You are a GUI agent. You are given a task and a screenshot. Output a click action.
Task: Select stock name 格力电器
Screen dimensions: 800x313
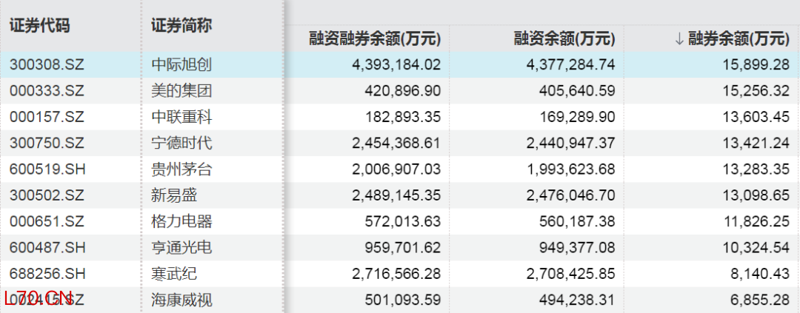point(181,222)
